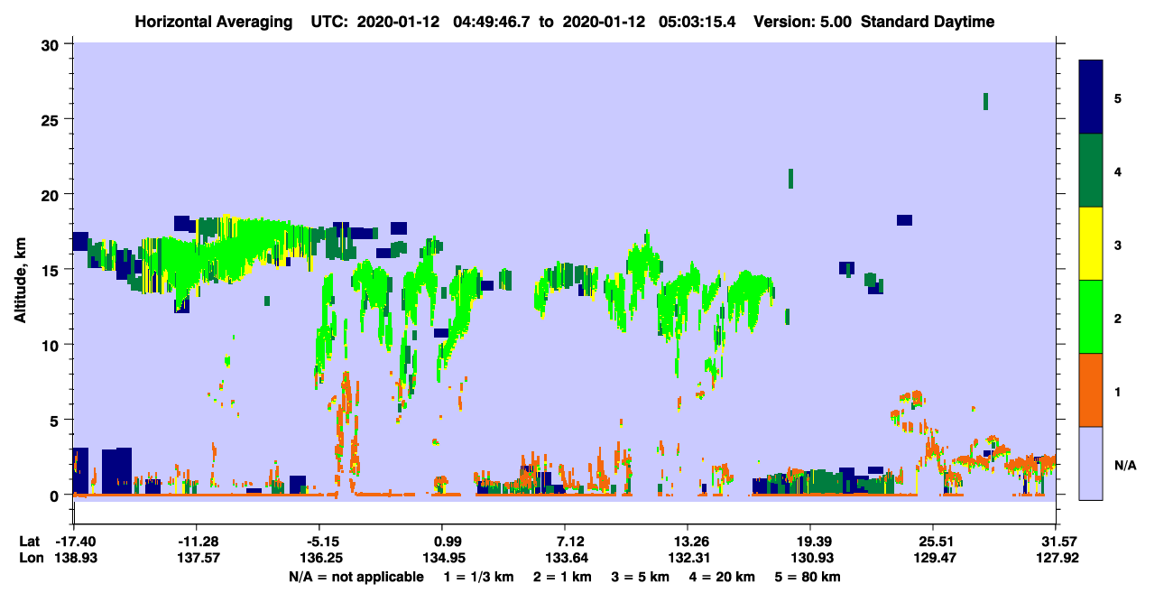Click the N/A label beside the colorbar
1173x602 pixels.
pyautogui.click(x=1124, y=466)
